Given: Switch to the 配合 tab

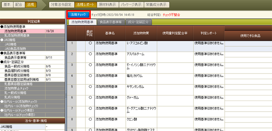Looking at the screenshot, I should click(x=19, y=5).
